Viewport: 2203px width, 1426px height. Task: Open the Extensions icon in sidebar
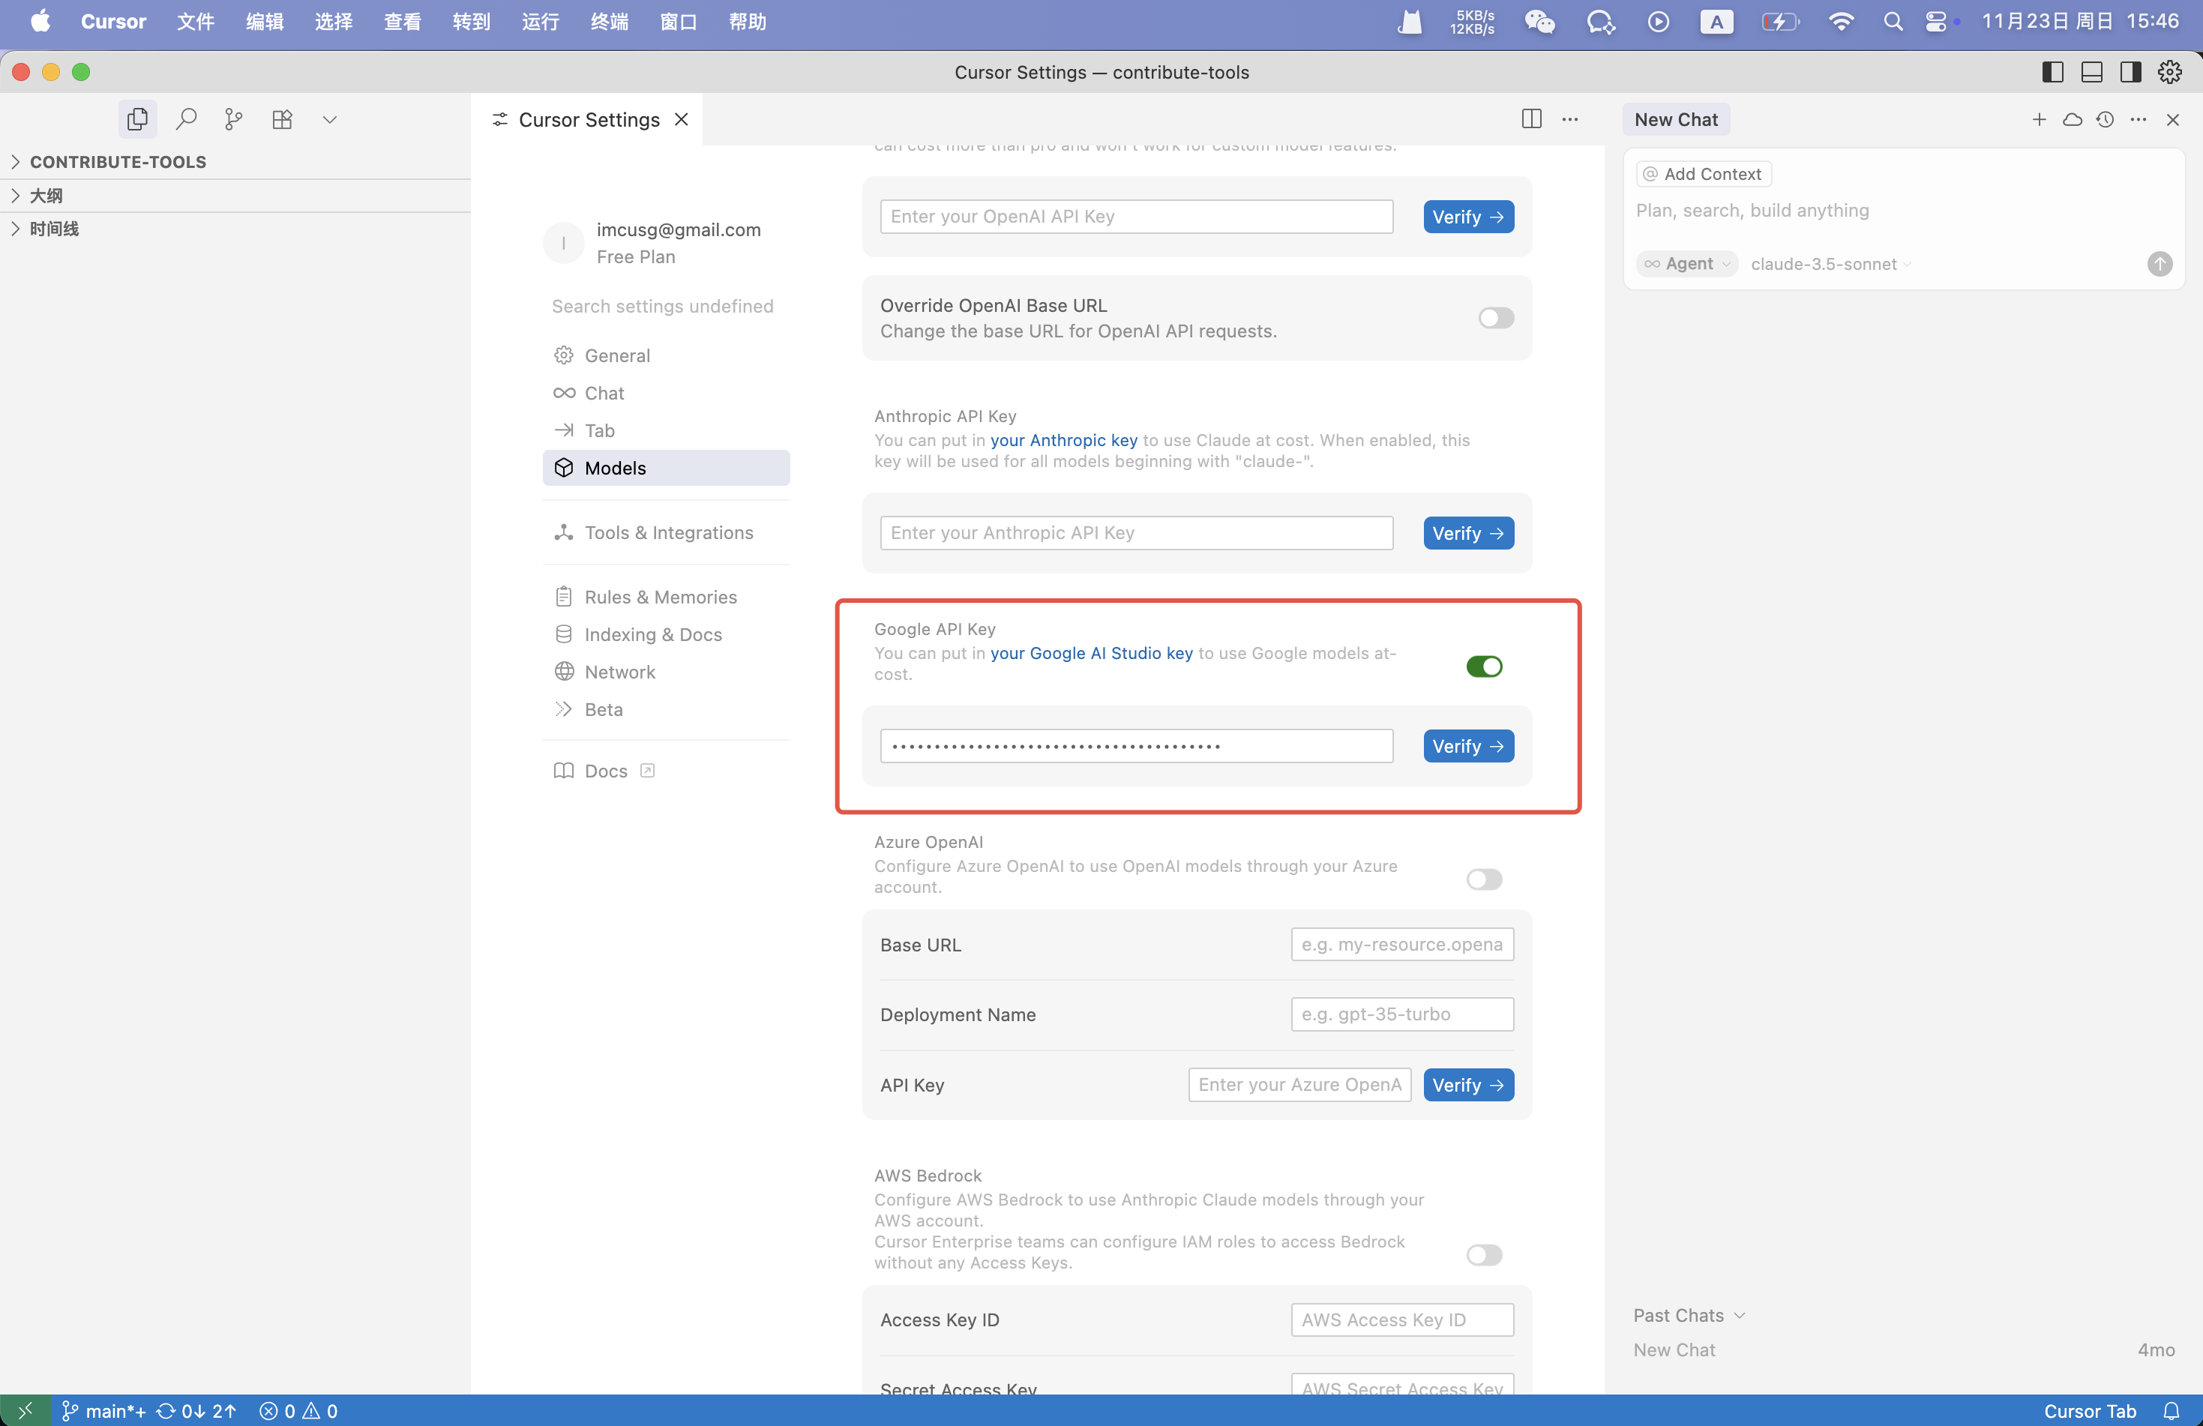pos(283,119)
